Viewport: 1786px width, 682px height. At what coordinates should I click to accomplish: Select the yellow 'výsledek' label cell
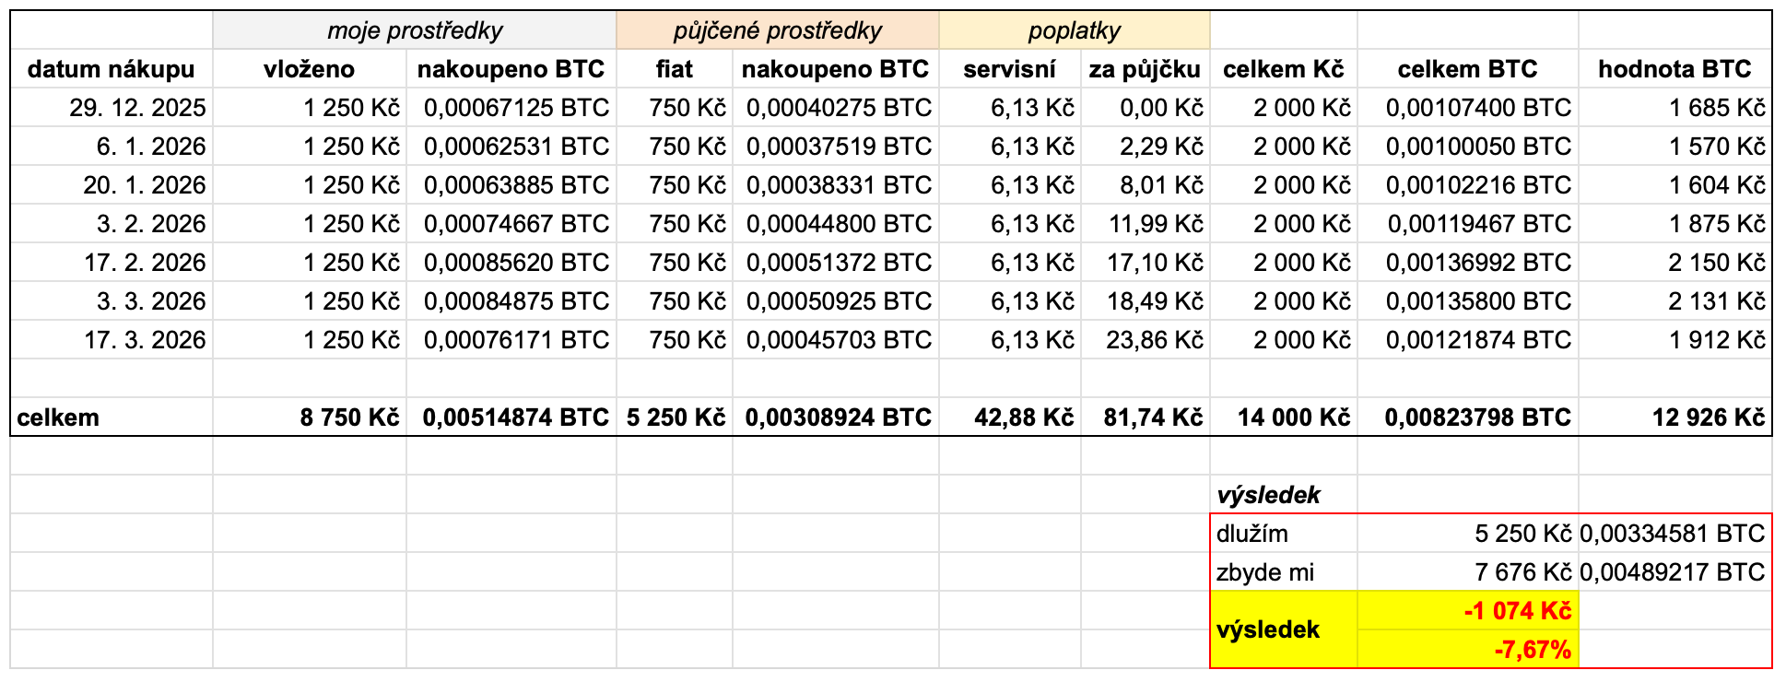pos(1284,629)
